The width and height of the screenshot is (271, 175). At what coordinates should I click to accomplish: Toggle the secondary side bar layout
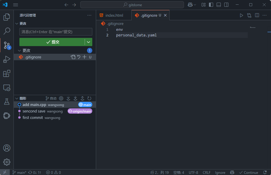click(x=226, y=5)
